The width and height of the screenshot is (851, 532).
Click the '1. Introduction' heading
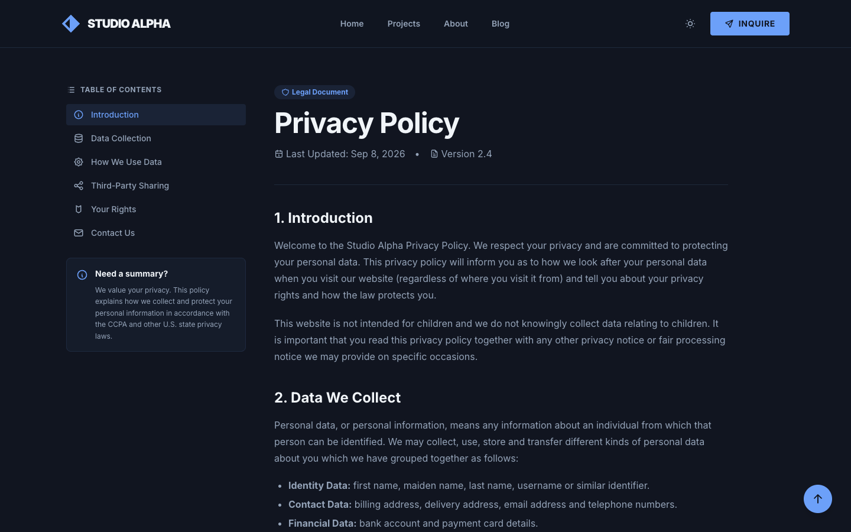pyautogui.click(x=323, y=218)
